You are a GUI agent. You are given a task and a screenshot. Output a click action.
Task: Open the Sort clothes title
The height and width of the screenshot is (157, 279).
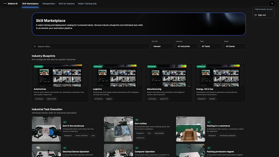point(141,123)
